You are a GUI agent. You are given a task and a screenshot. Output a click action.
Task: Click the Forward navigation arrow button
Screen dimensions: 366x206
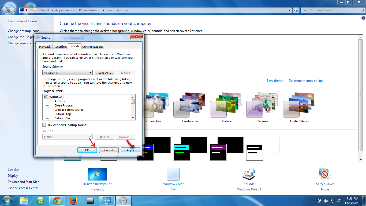(x=12, y=10)
